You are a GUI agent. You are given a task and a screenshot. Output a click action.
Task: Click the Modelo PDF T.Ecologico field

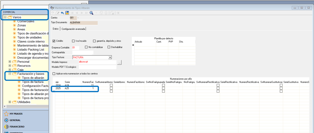coord(97,67)
